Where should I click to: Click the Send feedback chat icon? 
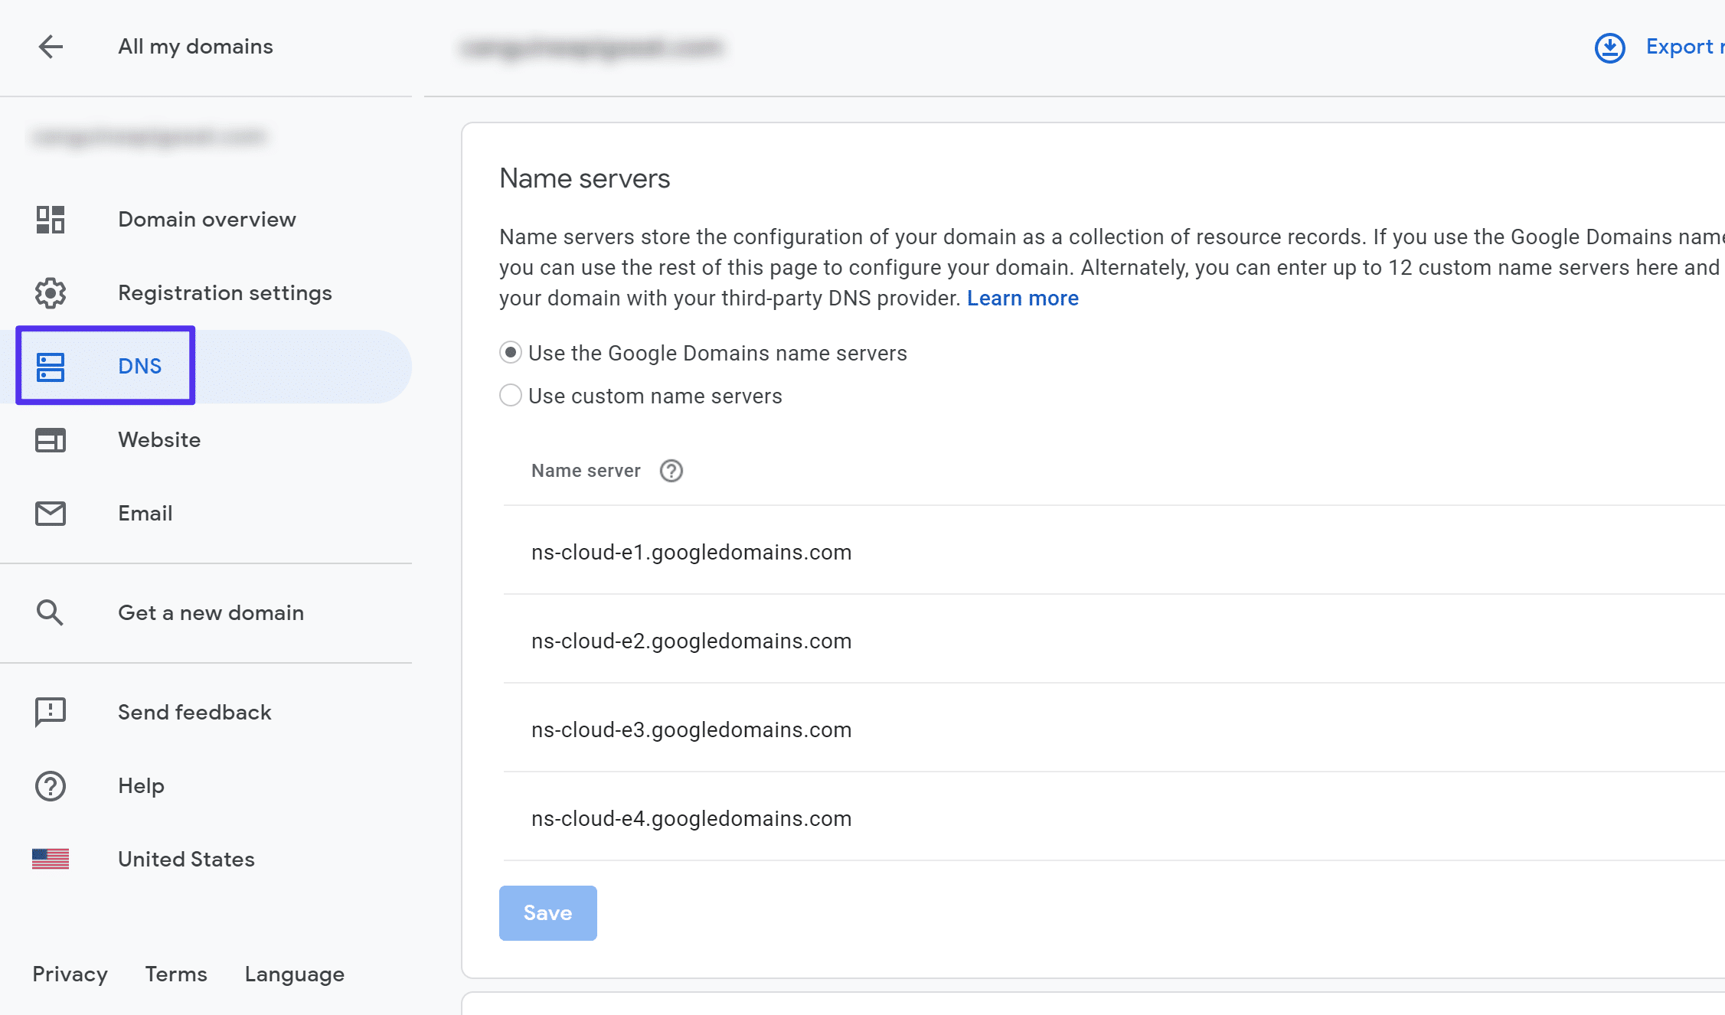coord(50,710)
